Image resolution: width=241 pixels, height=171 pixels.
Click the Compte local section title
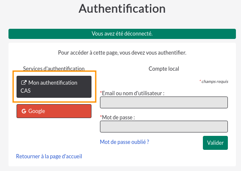coord(164,69)
